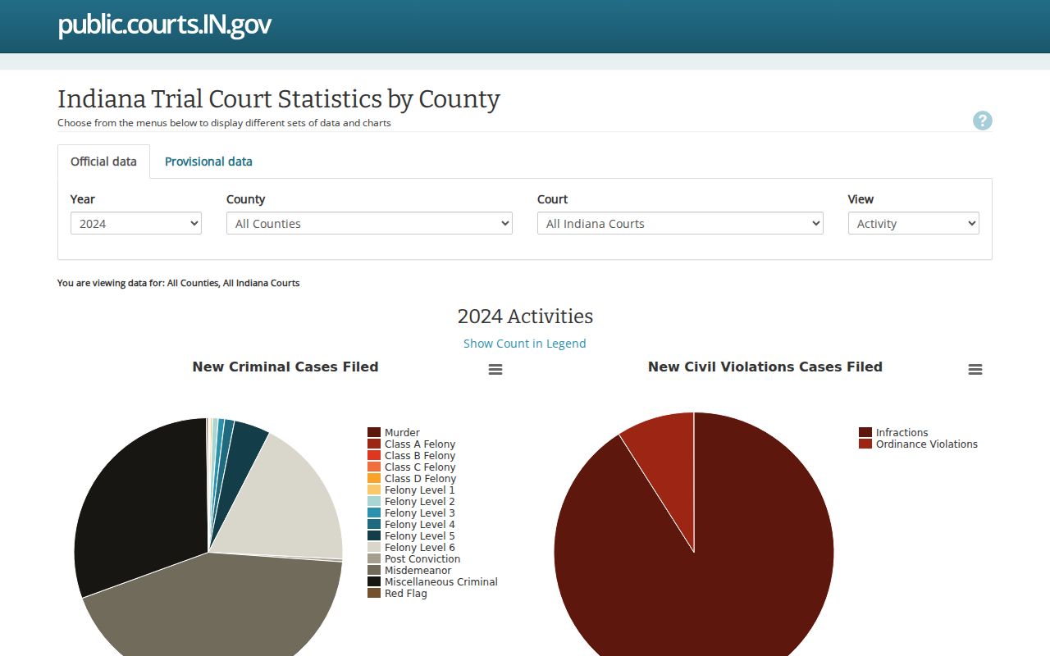Toggle Felony Level 4 legend item

click(x=412, y=524)
